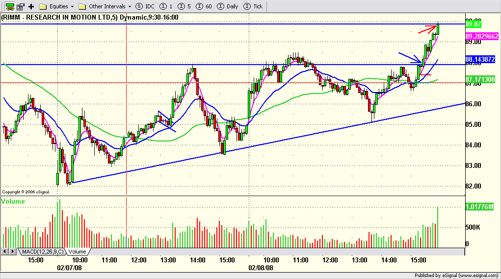Expand the Other Intervals dropdown arrow
The image size is (501, 279).
[x=130, y=7]
